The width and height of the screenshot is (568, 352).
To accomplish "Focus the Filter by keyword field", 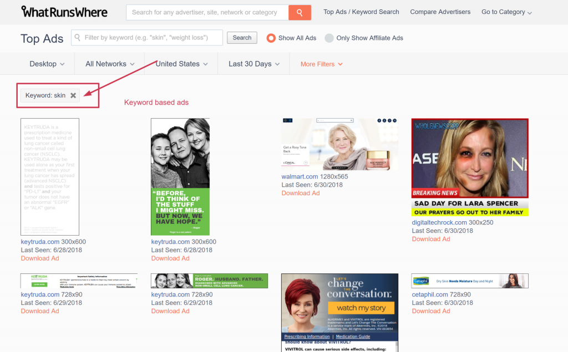I will (x=146, y=38).
